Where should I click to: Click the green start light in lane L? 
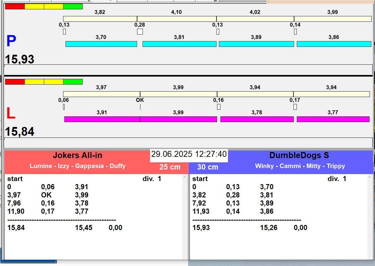(x=73, y=82)
